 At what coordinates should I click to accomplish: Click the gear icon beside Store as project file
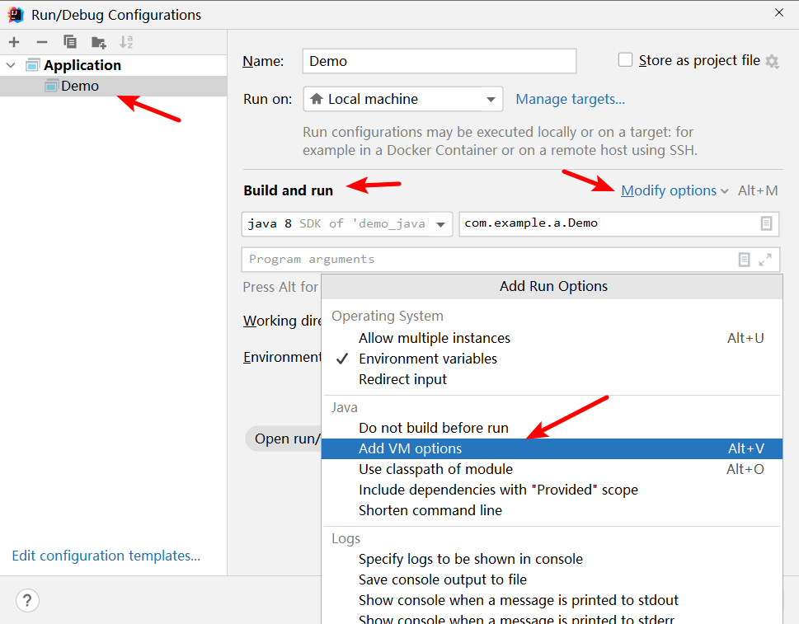pyautogui.click(x=772, y=61)
